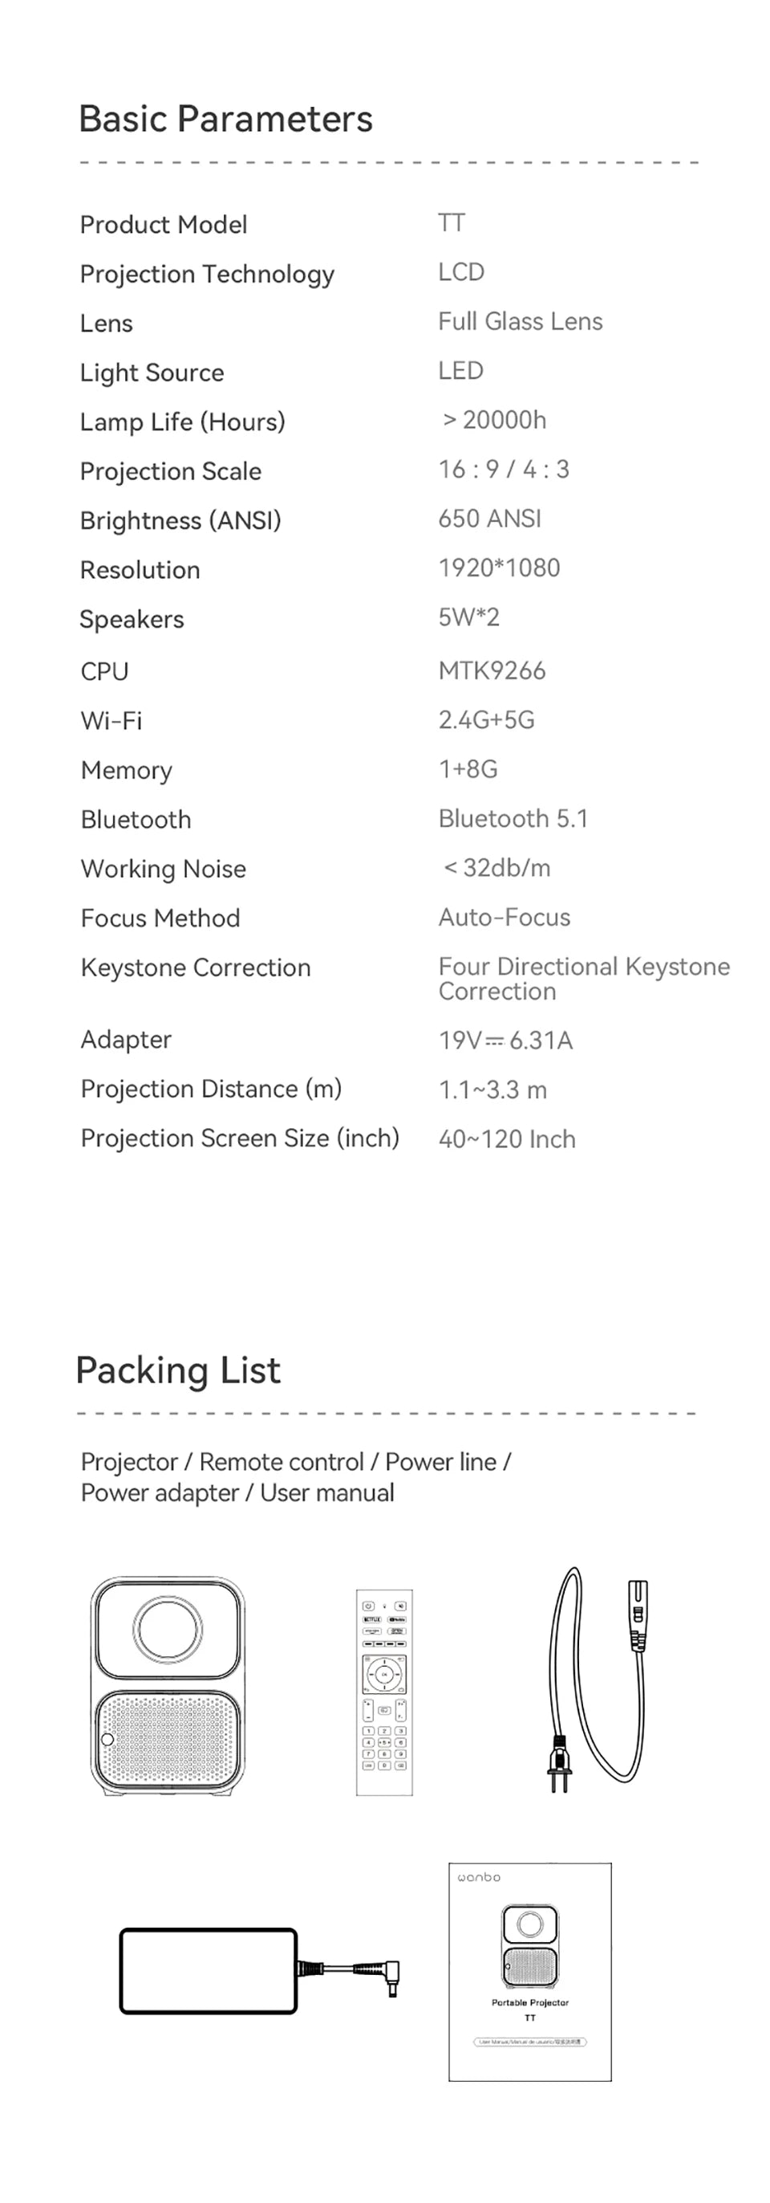
Task: Click the Full Glass Lens value
Action: point(520,322)
